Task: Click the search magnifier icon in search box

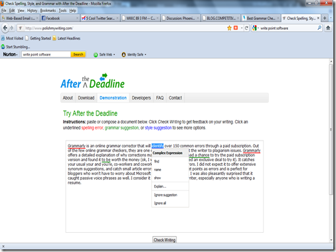Action: (319, 28)
